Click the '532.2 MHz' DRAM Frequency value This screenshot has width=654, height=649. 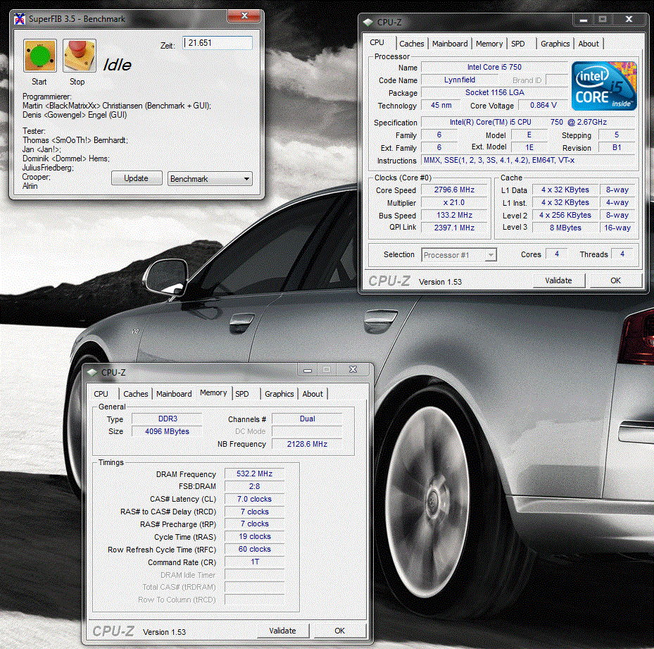click(254, 474)
